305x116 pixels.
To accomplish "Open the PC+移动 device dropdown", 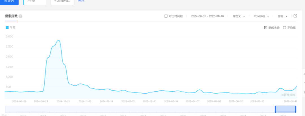I will coord(261,16).
